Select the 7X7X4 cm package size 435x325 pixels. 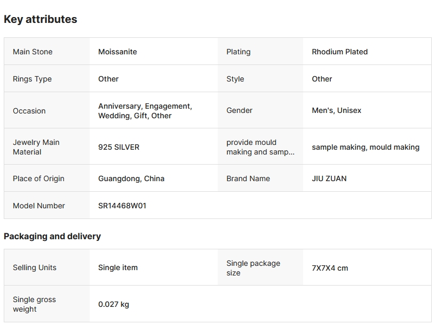[x=329, y=268]
